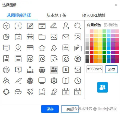Pick the circular refresh arrows icon
120x114 pixels.
tap(6, 92)
